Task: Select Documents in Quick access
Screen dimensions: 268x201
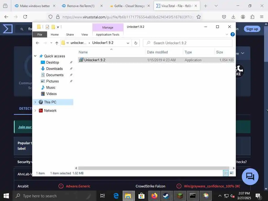Action: pyautogui.click(x=55, y=75)
